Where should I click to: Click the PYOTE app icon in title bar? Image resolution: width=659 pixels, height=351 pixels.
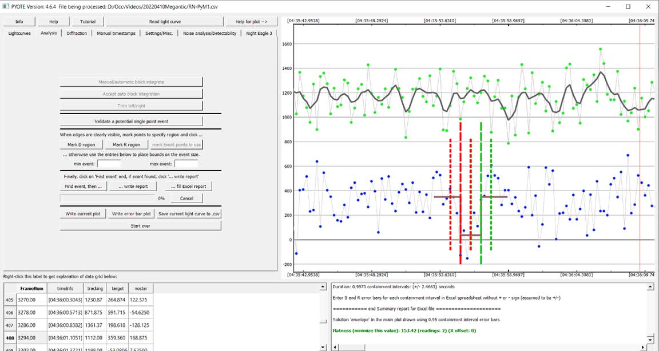(x=6, y=6)
